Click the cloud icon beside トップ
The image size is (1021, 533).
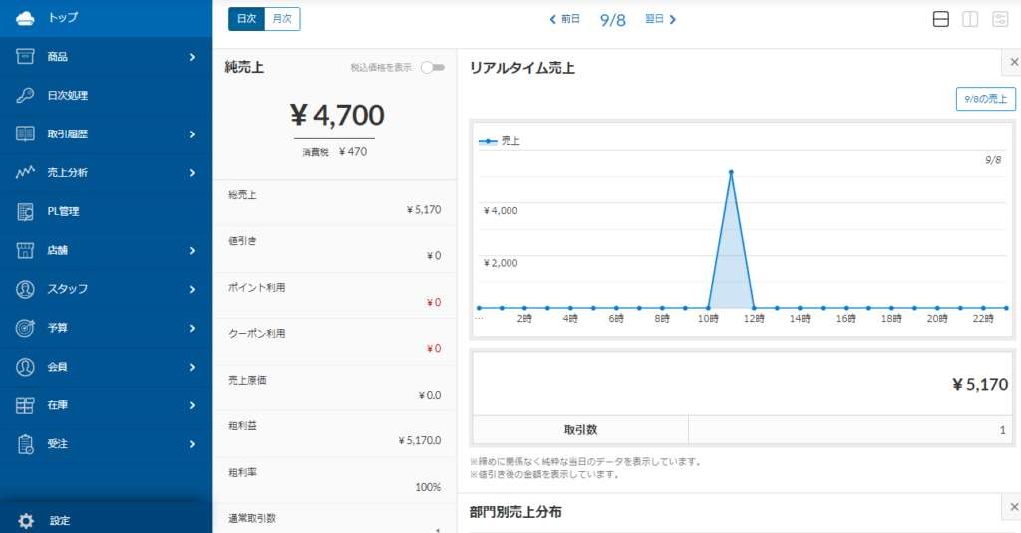tap(26, 18)
